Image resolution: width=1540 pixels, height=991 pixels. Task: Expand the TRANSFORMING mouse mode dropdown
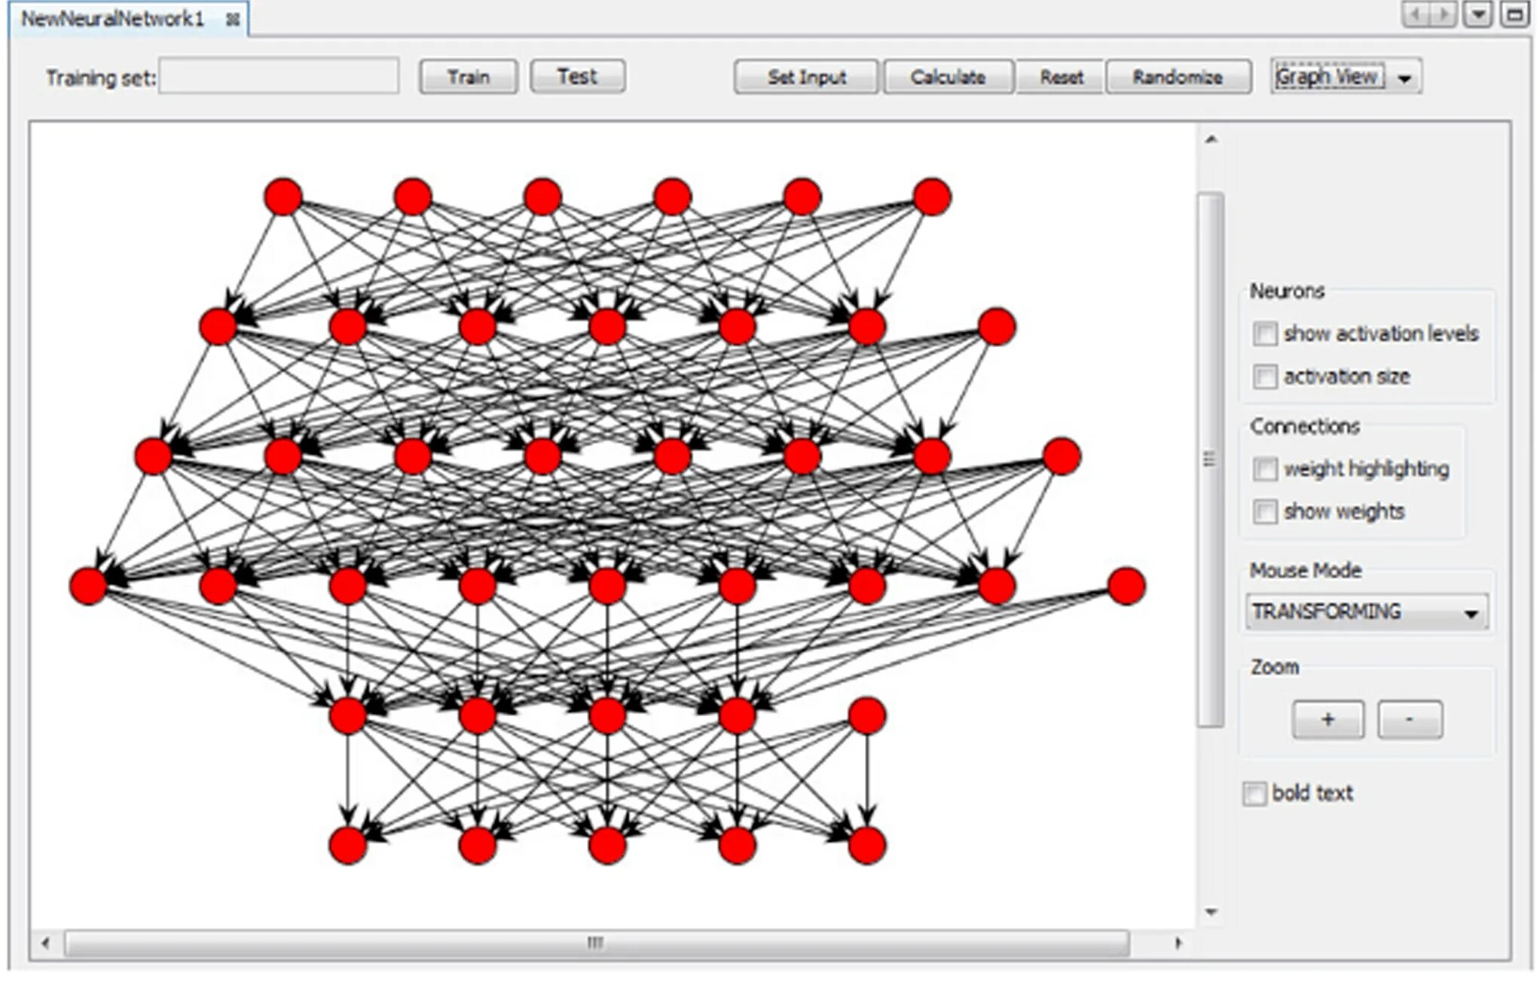tap(1470, 613)
